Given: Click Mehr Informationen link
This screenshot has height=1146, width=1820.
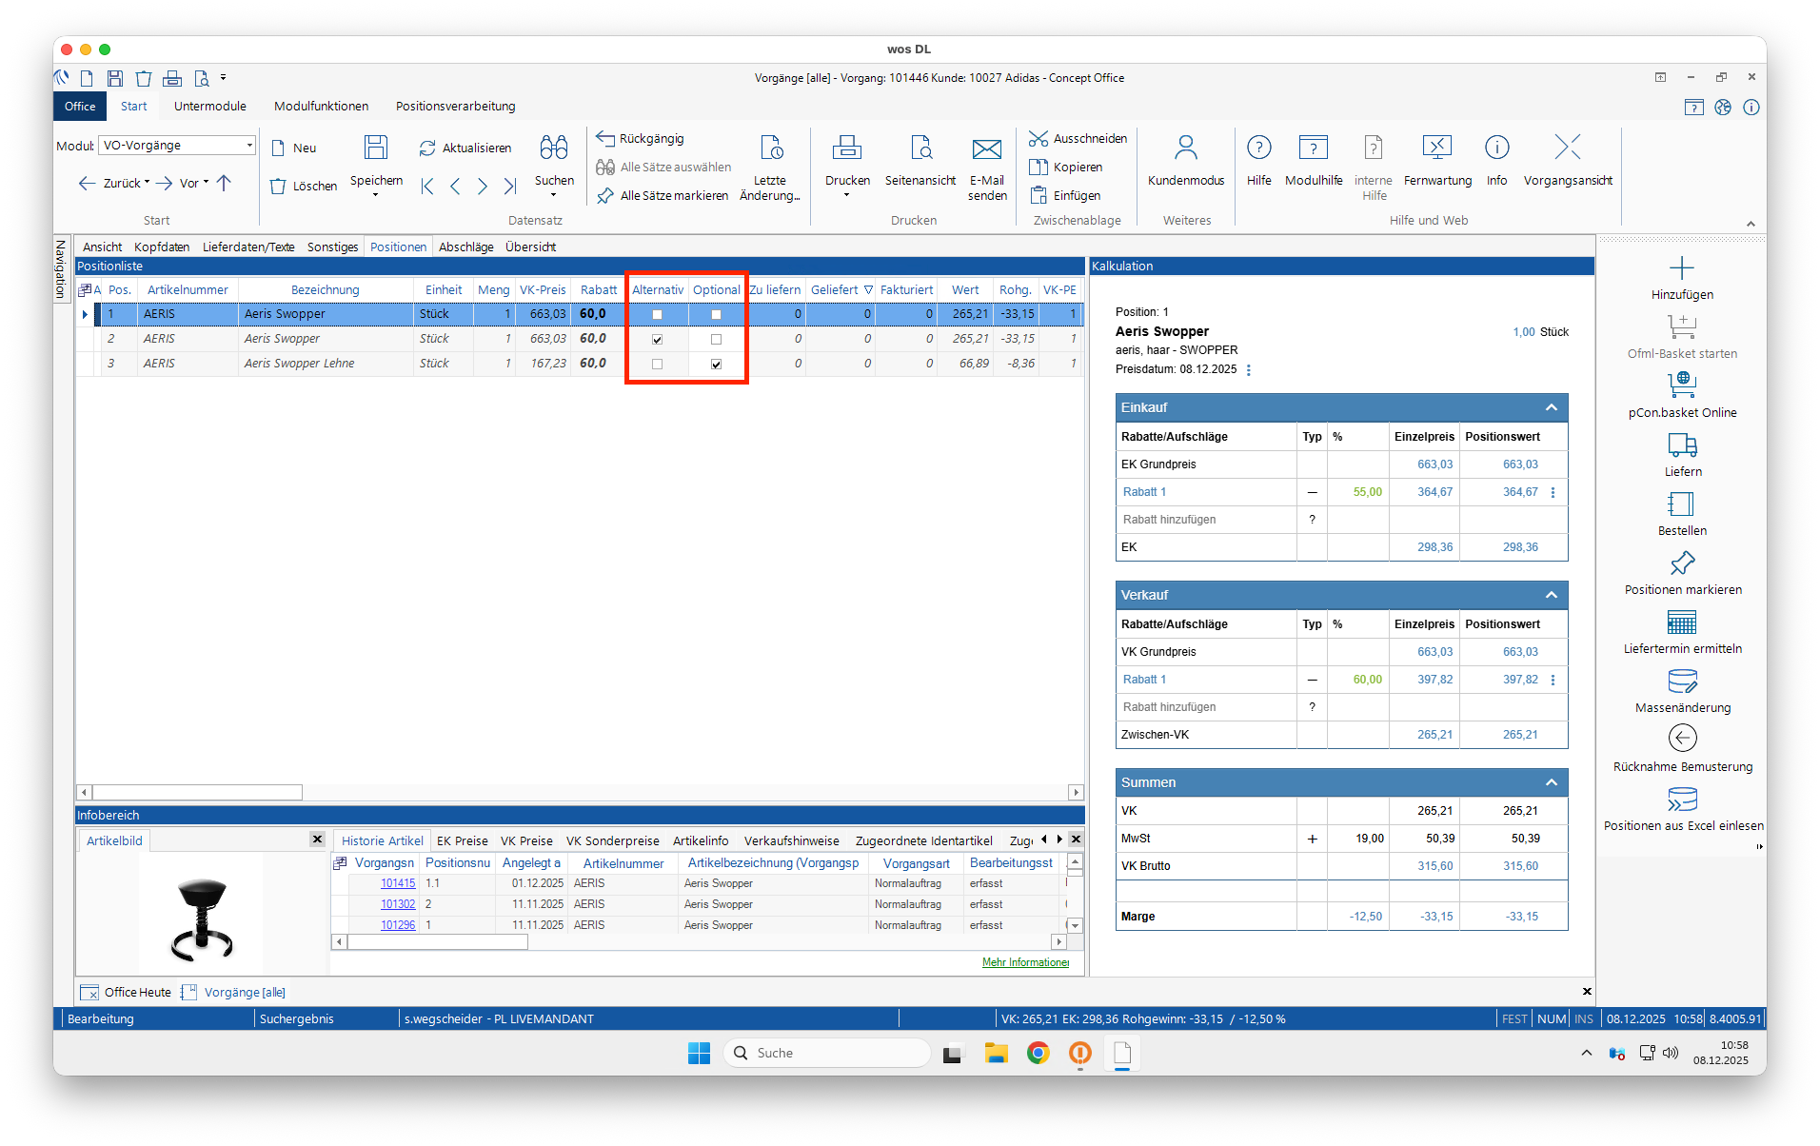Looking at the screenshot, I should pyautogui.click(x=1025, y=962).
